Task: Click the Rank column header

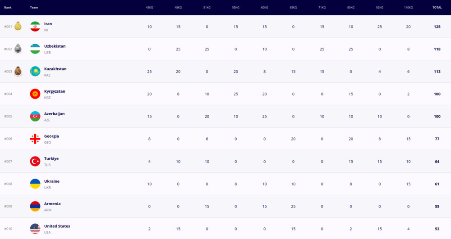Action: (x=8, y=8)
